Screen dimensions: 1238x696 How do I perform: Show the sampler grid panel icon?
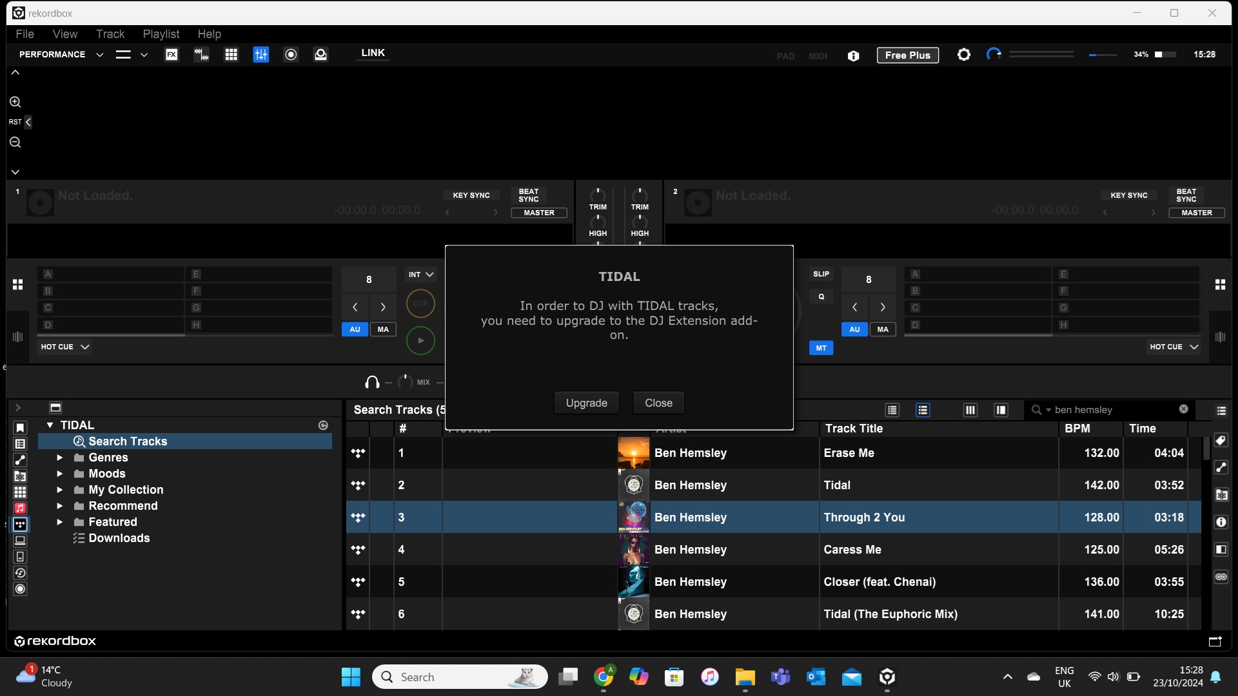(x=231, y=55)
